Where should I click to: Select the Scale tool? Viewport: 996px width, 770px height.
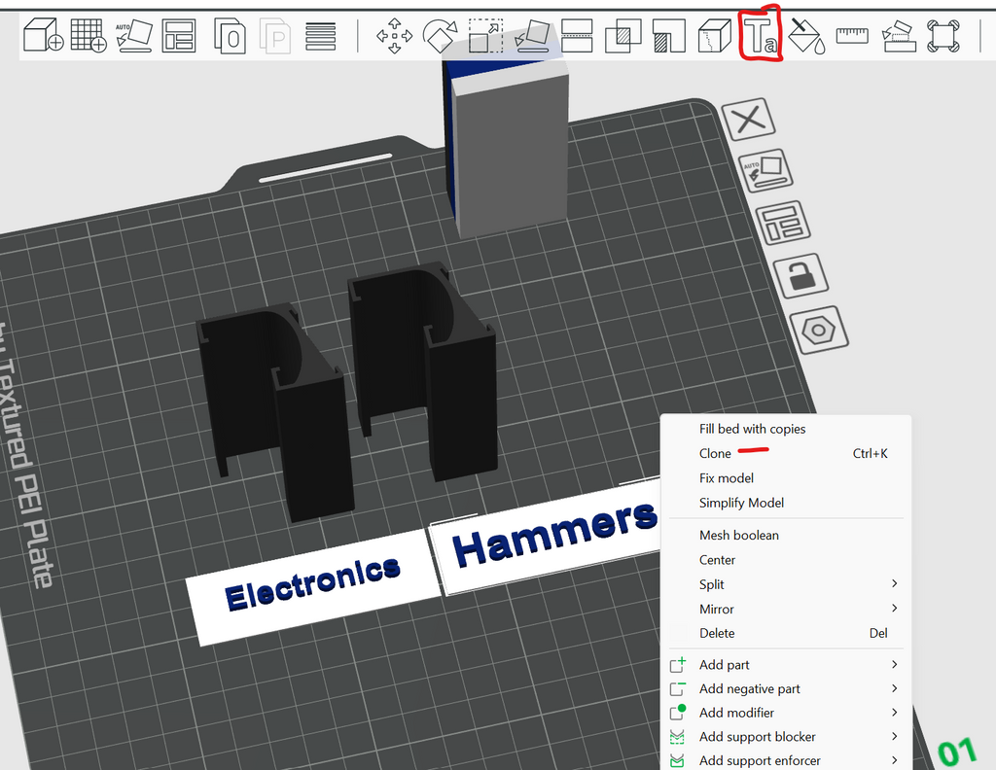[486, 36]
